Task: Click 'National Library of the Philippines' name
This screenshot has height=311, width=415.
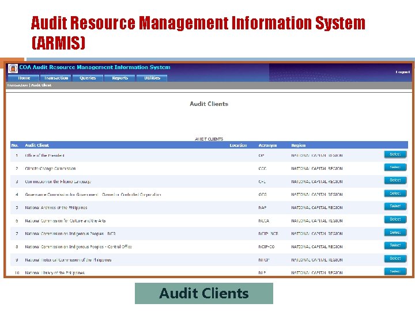Action: coord(55,272)
